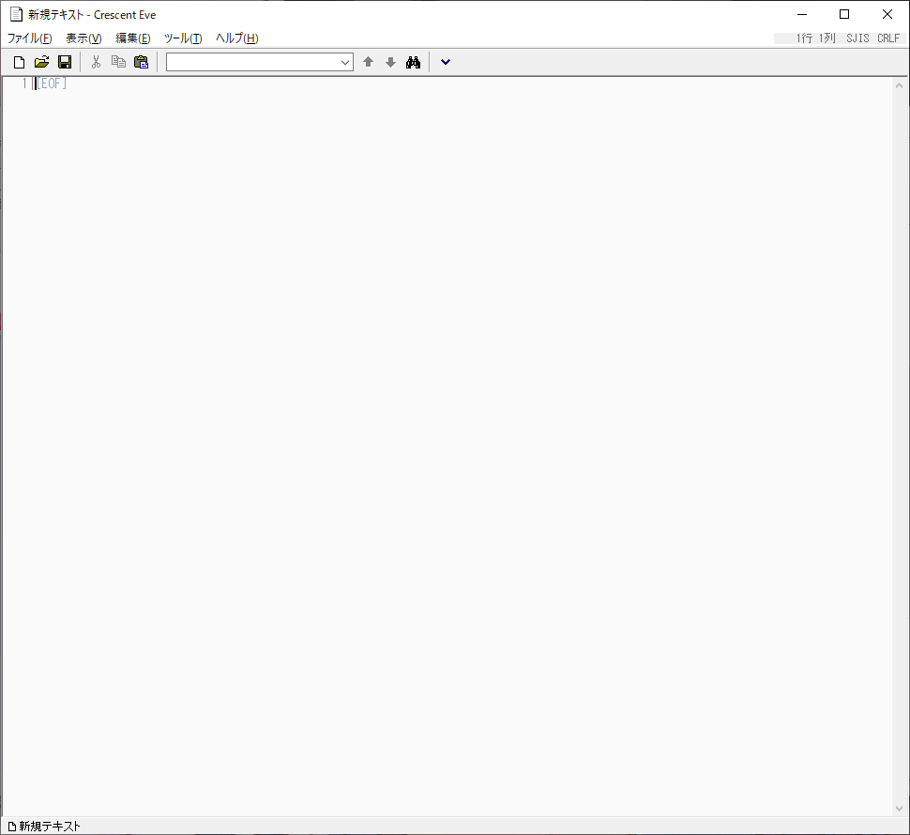This screenshot has height=835, width=910.
Task: Click the New file icon
Action: pyautogui.click(x=19, y=63)
